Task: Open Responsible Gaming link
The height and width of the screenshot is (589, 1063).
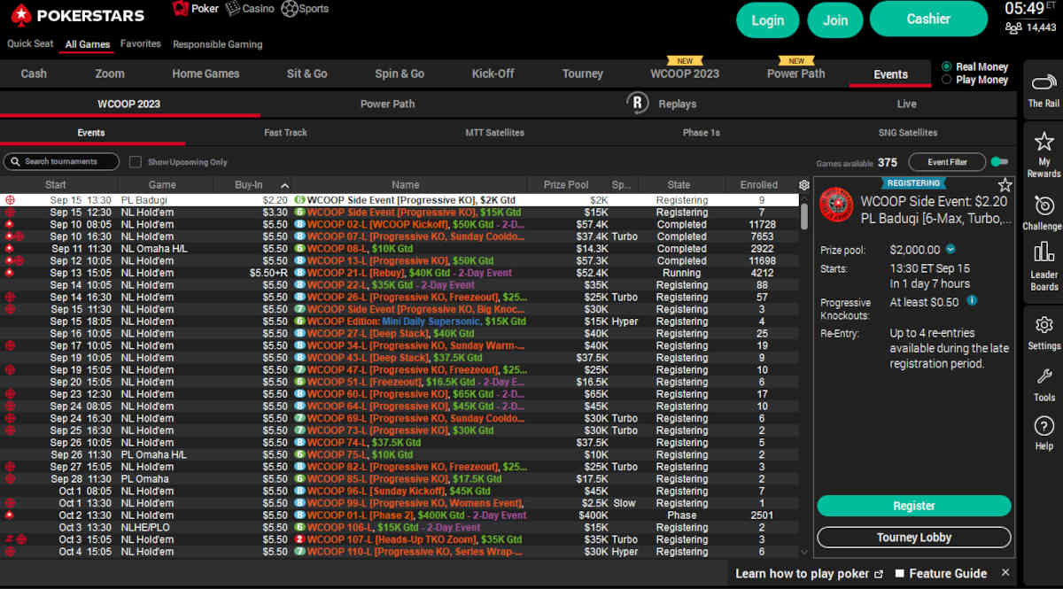Action: 217,44
